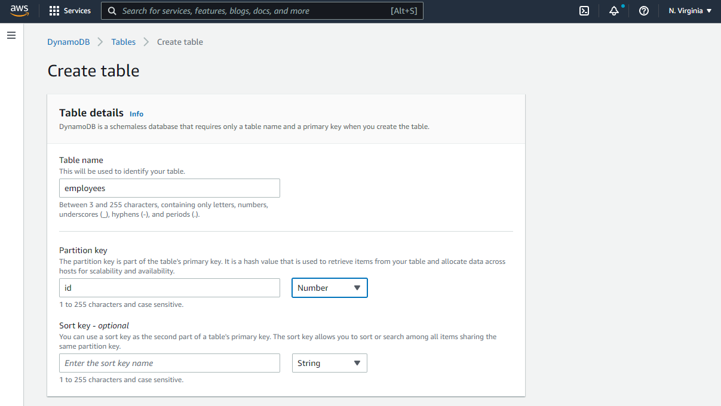Click the Partition key field containing id
The image size is (721, 406).
170,288
